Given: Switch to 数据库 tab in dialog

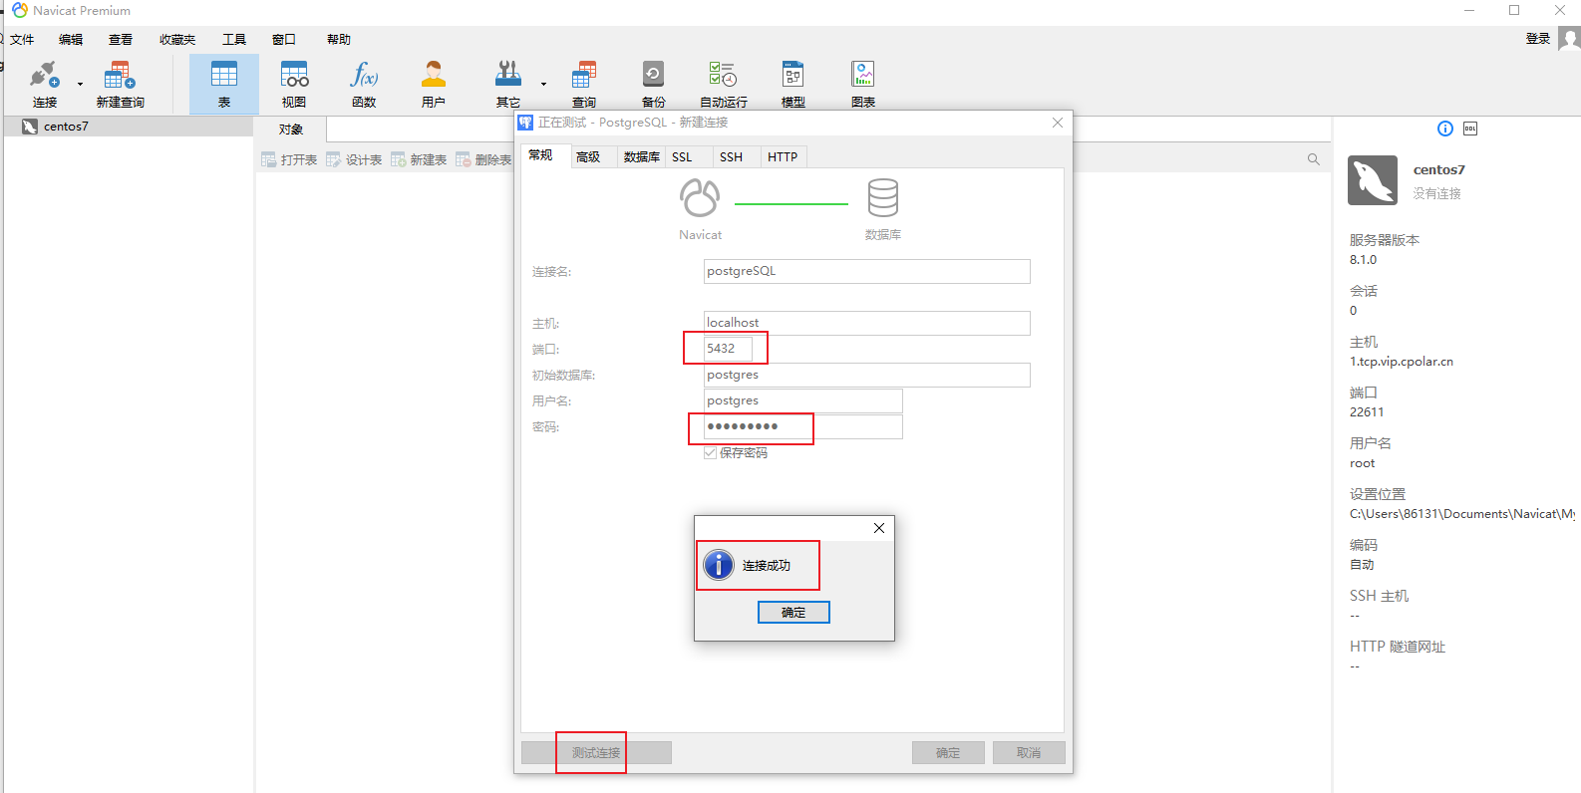Looking at the screenshot, I should click(641, 156).
